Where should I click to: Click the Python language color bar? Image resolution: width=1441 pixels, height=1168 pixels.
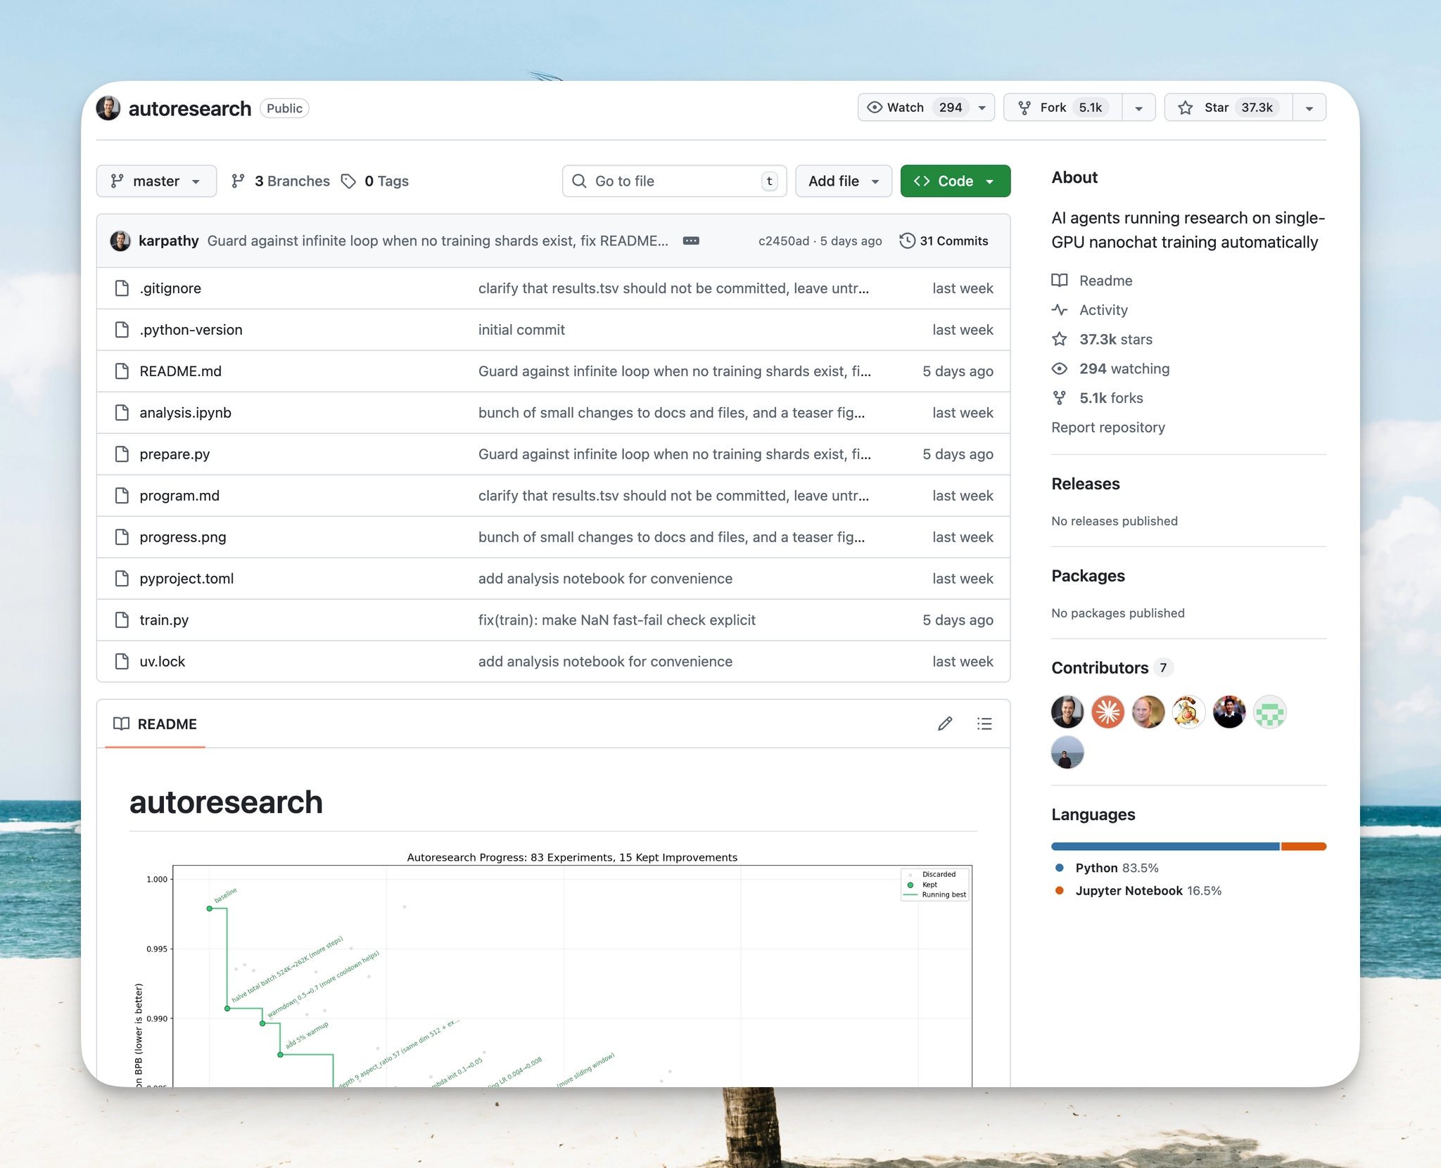click(1164, 847)
